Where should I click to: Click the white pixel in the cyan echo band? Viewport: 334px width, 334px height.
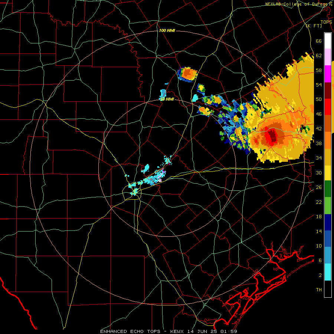click(x=160, y=180)
